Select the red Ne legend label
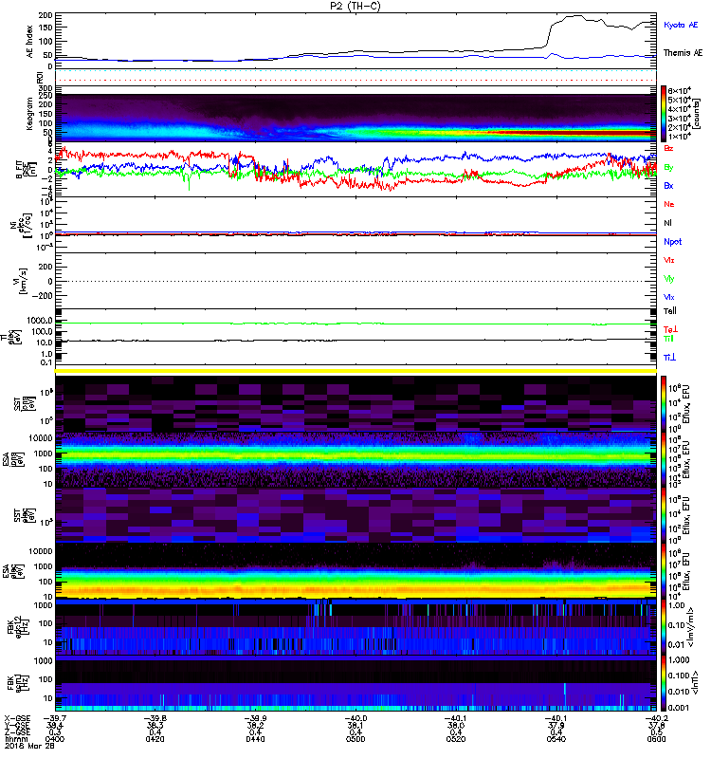 (669, 204)
